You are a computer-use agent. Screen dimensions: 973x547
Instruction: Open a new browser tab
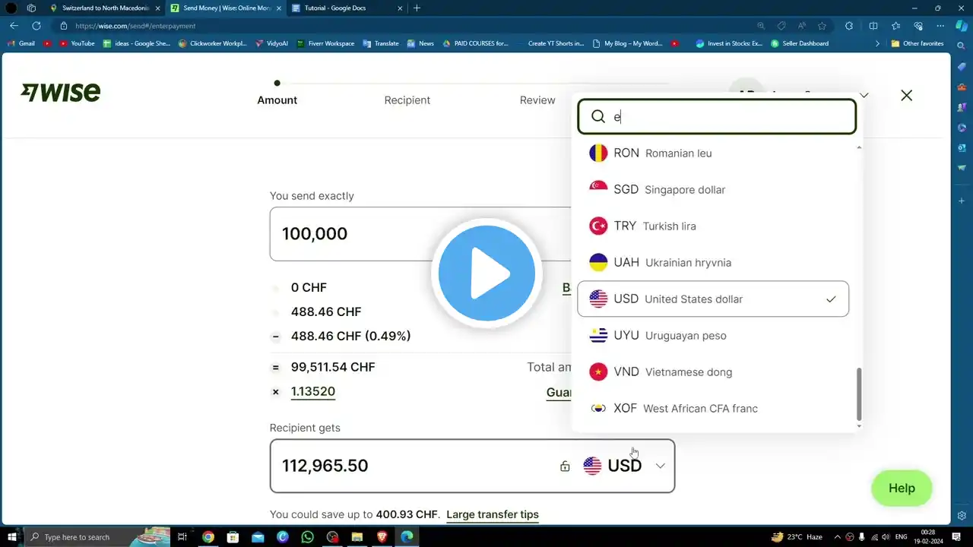417,8
